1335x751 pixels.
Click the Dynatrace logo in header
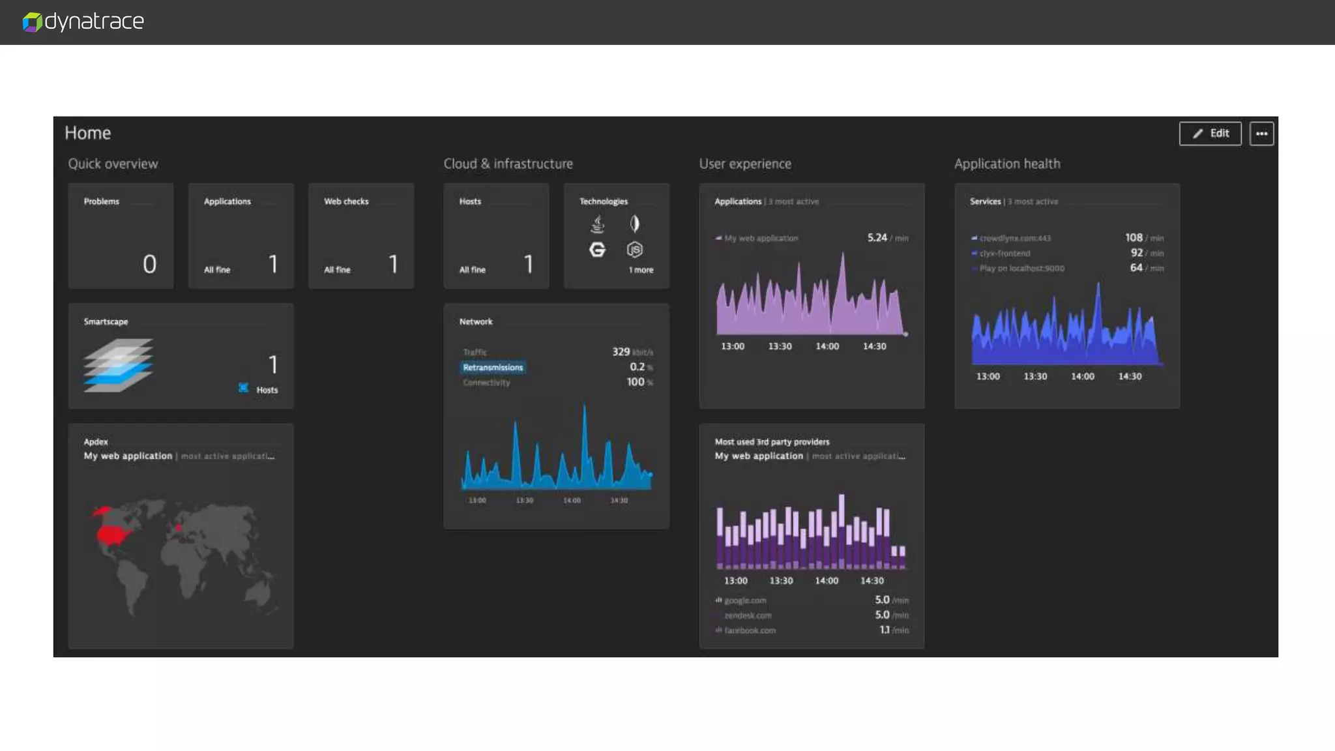(83, 22)
